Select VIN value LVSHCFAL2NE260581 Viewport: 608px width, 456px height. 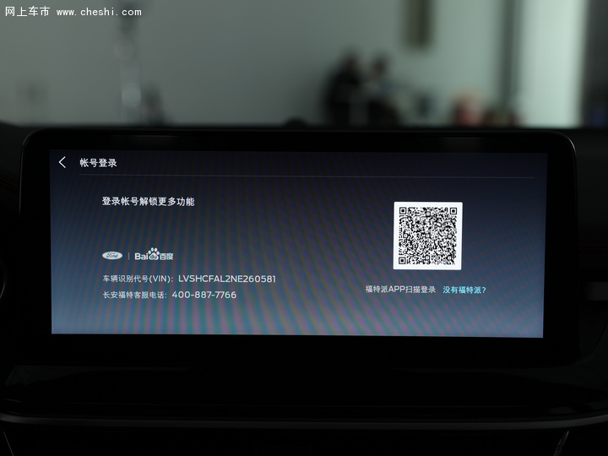click(227, 279)
